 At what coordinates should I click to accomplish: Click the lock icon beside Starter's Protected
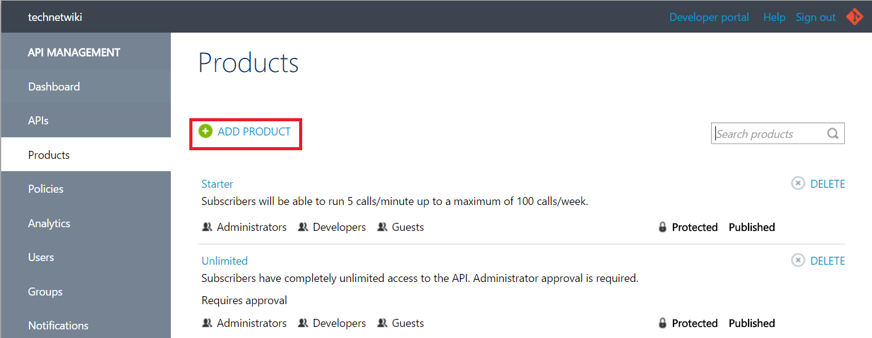pos(663,227)
